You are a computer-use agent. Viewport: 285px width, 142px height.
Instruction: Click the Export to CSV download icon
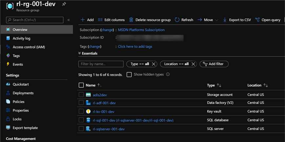tap(225, 20)
